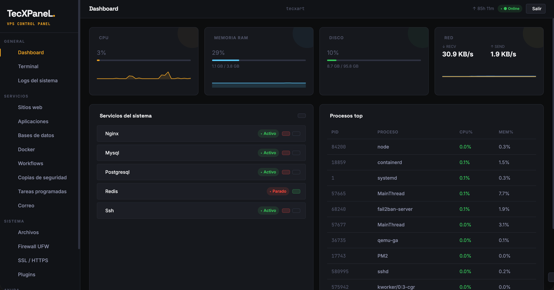Click the Memoria RAM usage bar
The image size is (554, 290).
coord(259,60)
